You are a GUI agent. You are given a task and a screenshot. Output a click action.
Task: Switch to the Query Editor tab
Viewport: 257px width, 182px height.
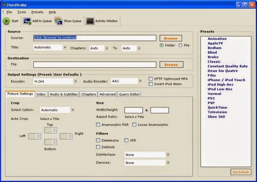[129, 94]
